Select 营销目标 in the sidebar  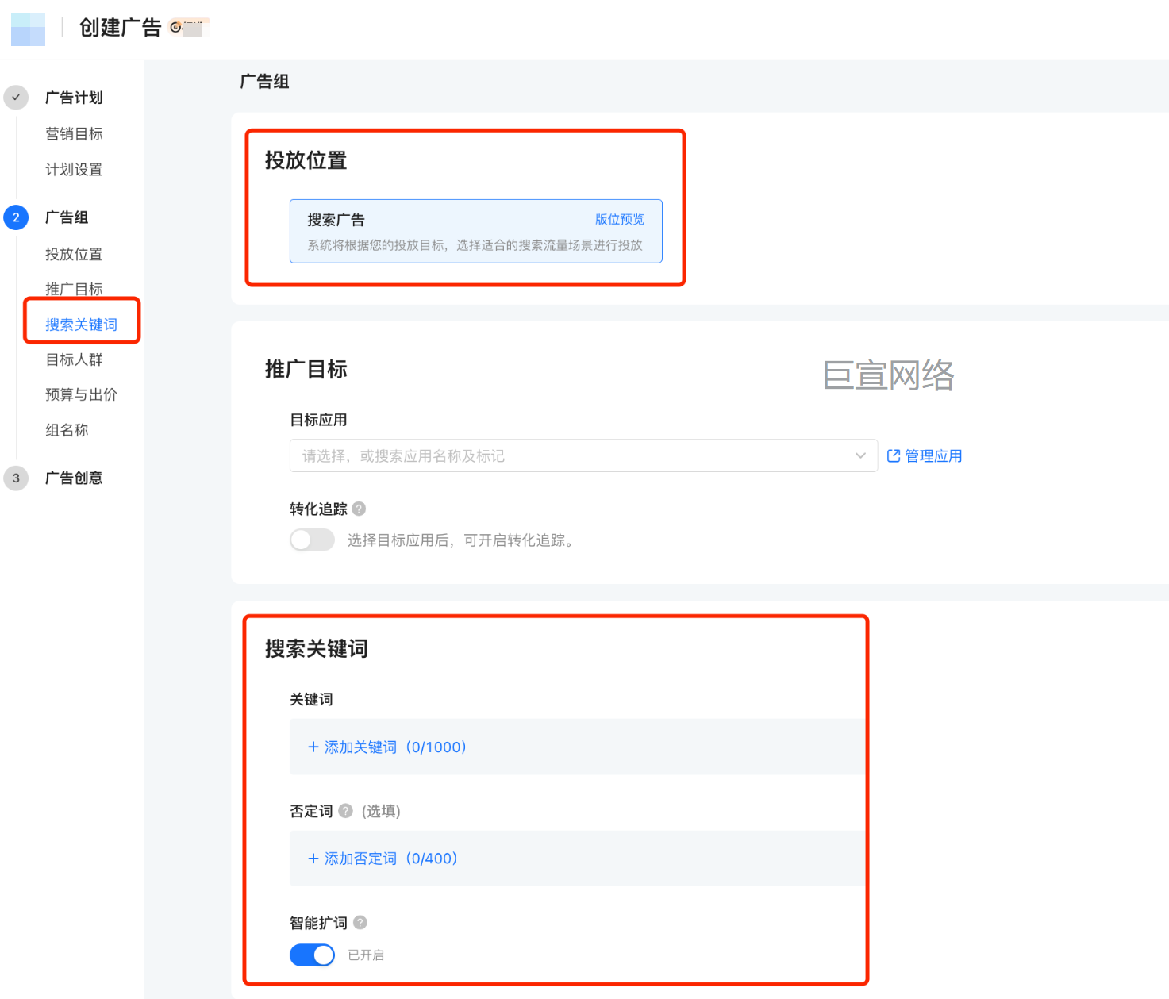click(x=73, y=133)
